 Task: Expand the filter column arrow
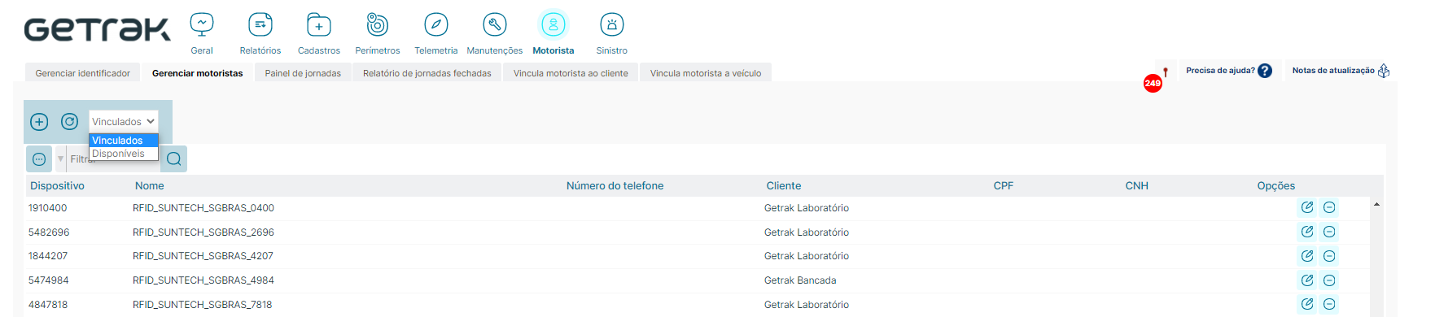[x=60, y=158]
